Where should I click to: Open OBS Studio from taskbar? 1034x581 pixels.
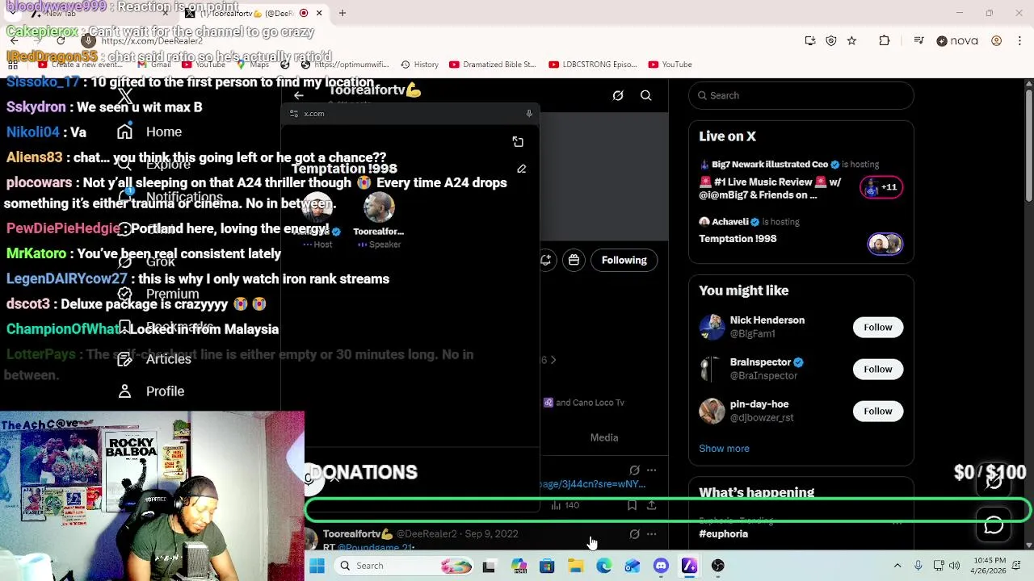tap(718, 566)
